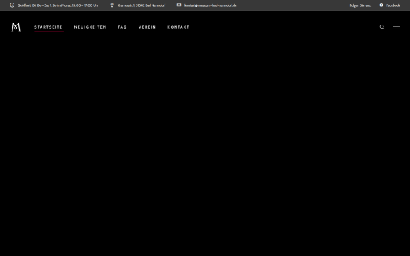Click the Kramerstr. 1 address text
The width and height of the screenshot is (410, 256).
(141, 5)
